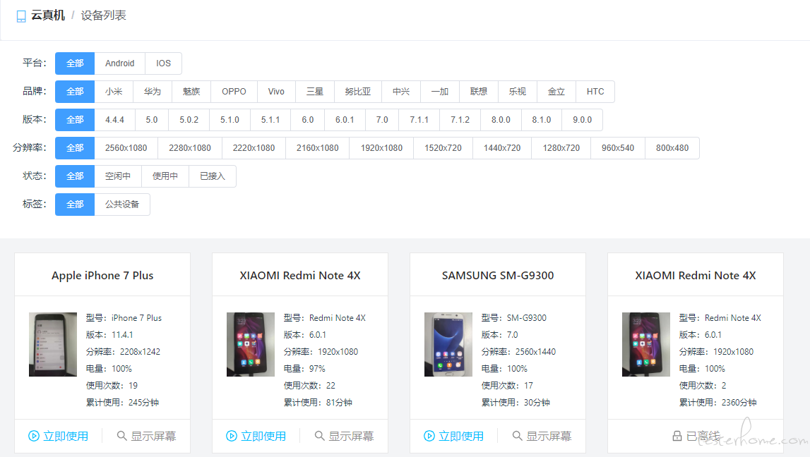The height and width of the screenshot is (457, 810).
Task: Select 全部 in the 分辨率 filter row
Action: 75,148
